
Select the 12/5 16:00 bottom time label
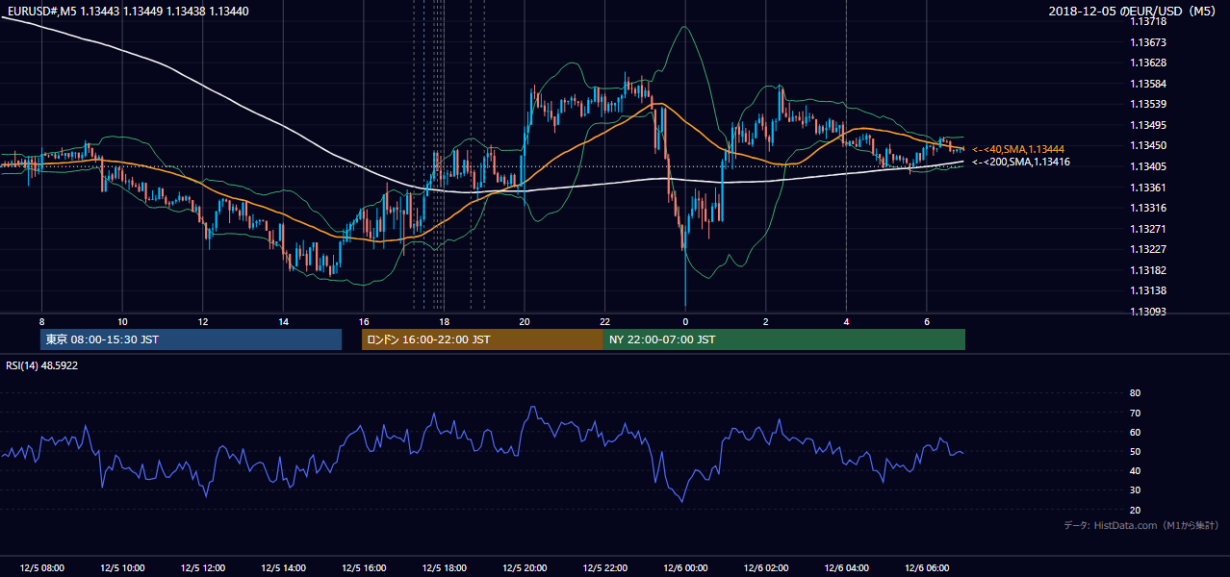coord(364,568)
